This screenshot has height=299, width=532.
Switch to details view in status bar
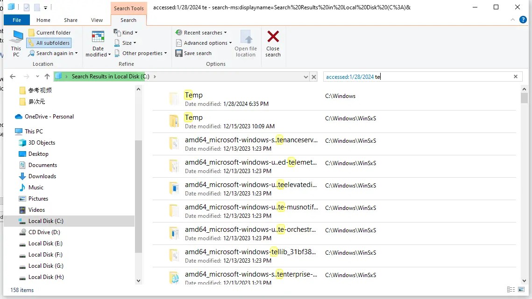coord(511,290)
